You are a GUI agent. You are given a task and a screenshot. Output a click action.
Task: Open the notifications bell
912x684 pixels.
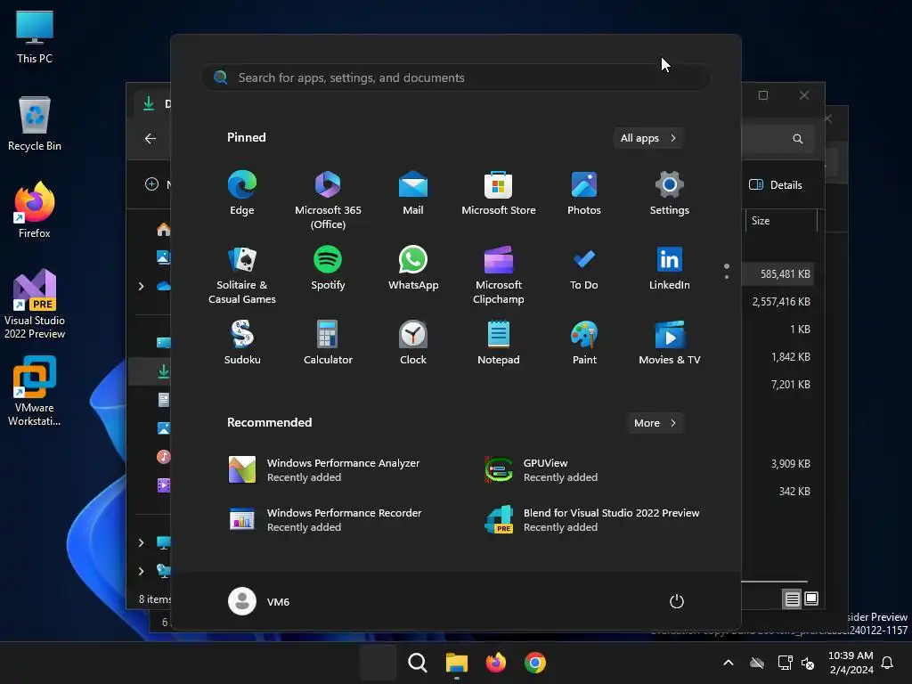[888, 663]
